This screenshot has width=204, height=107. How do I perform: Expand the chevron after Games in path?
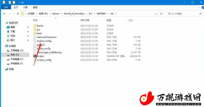pos(62,14)
